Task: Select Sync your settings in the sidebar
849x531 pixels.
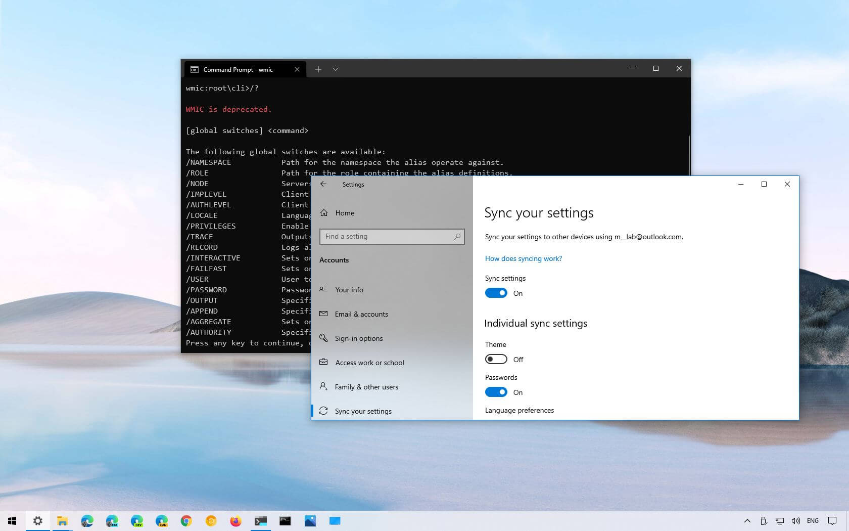Action: [363, 411]
